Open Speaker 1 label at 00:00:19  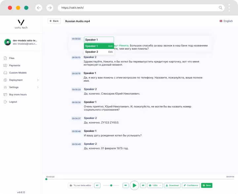coord(90,73)
